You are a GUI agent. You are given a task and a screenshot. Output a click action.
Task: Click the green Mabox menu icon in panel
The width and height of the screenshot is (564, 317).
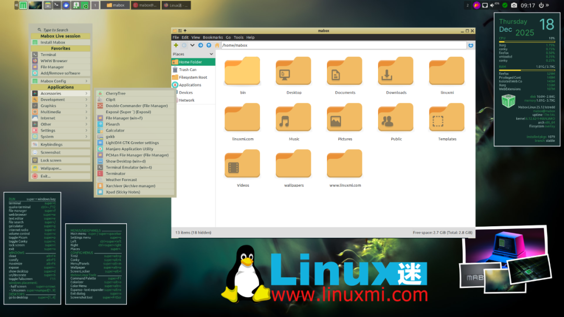tap(23, 5)
